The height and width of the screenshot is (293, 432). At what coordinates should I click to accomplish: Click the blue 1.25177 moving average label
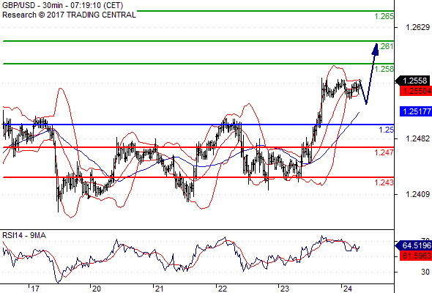tap(416, 111)
